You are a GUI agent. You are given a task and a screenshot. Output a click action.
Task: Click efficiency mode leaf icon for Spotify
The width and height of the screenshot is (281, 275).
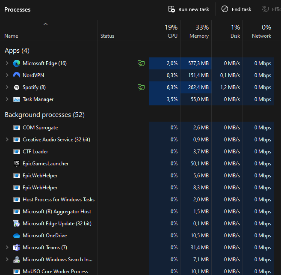tap(141, 87)
